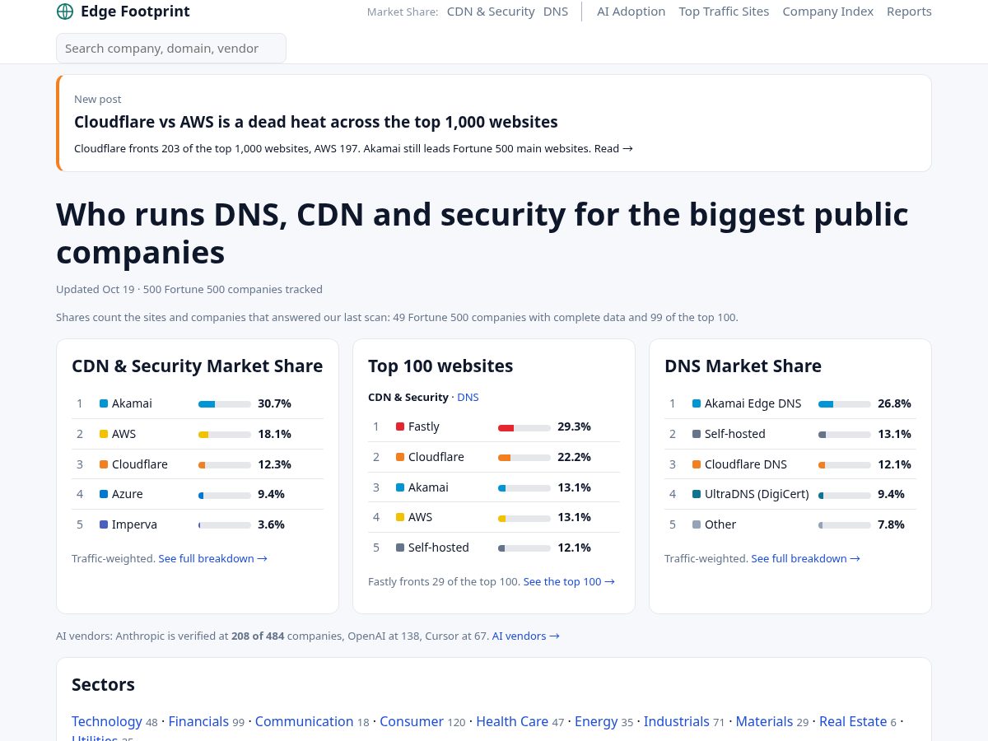Open the Reports page
Viewport: 988px width, 741px height.
pyautogui.click(x=909, y=12)
